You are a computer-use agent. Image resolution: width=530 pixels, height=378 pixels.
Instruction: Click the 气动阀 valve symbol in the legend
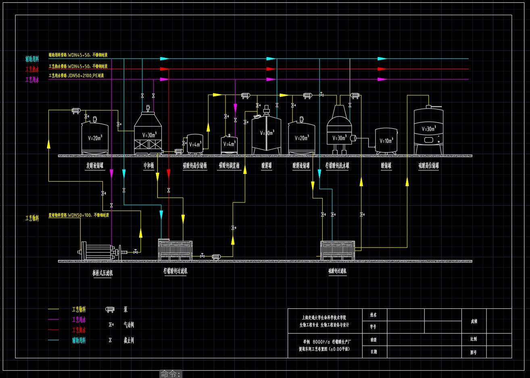click(111, 324)
